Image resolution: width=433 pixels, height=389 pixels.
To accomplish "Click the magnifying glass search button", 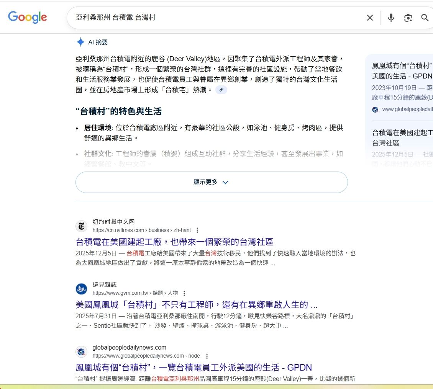I will tap(425, 18).
